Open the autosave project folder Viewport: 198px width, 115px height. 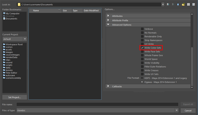click(x=9, y=75)
